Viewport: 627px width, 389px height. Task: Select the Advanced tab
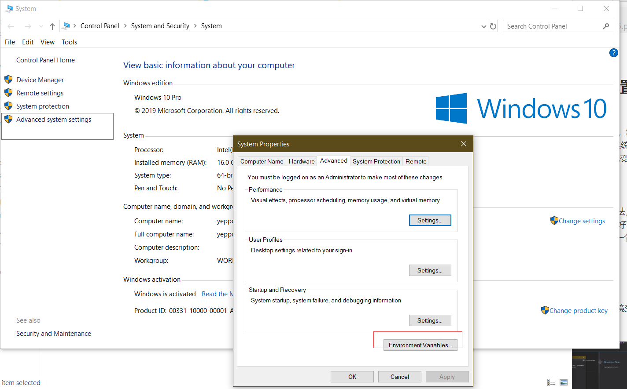tap(334, 161)
